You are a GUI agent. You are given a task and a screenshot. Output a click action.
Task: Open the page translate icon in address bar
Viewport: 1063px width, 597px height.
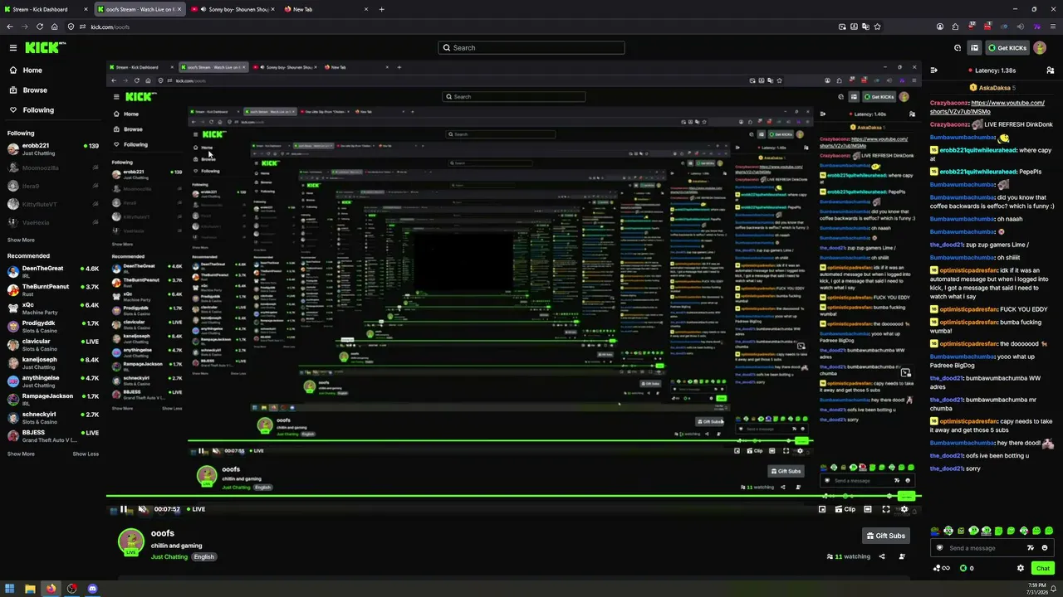865,27
